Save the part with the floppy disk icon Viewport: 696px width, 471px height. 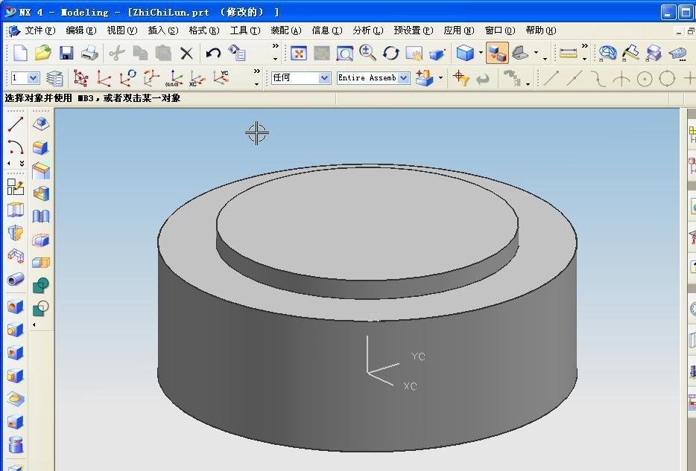pyautogui.click(x=66, y=53)
